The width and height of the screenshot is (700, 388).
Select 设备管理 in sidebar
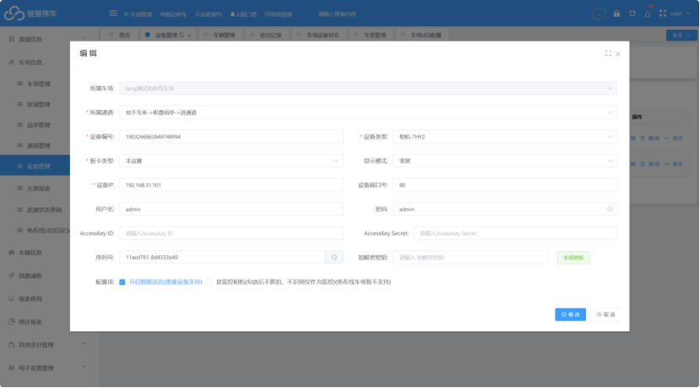[x=35, y=166]
